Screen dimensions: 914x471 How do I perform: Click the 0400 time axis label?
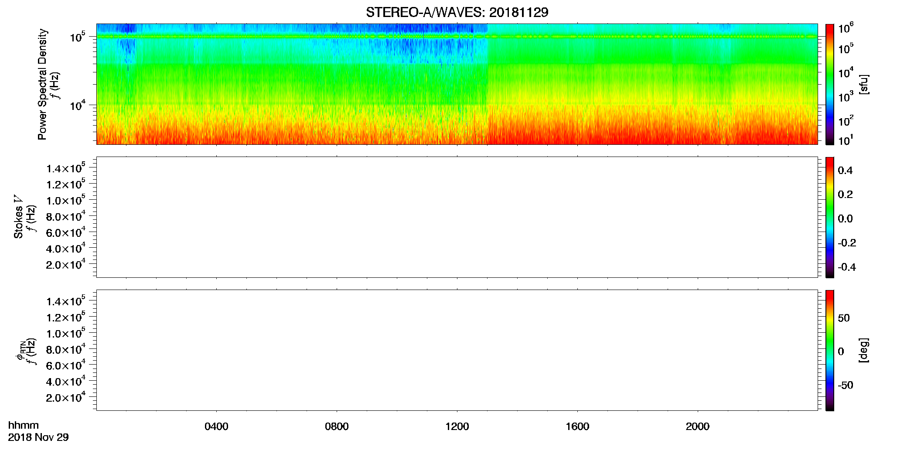pos(216,426)
